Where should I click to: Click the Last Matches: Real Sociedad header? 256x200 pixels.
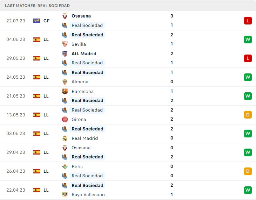[x=38, y=6]
